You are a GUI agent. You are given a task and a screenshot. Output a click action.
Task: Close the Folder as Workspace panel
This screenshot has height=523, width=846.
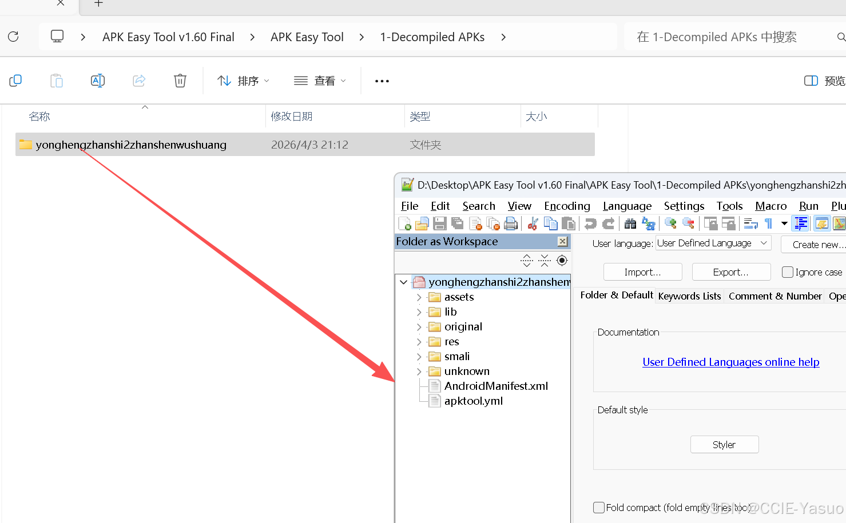pos(563,242)
